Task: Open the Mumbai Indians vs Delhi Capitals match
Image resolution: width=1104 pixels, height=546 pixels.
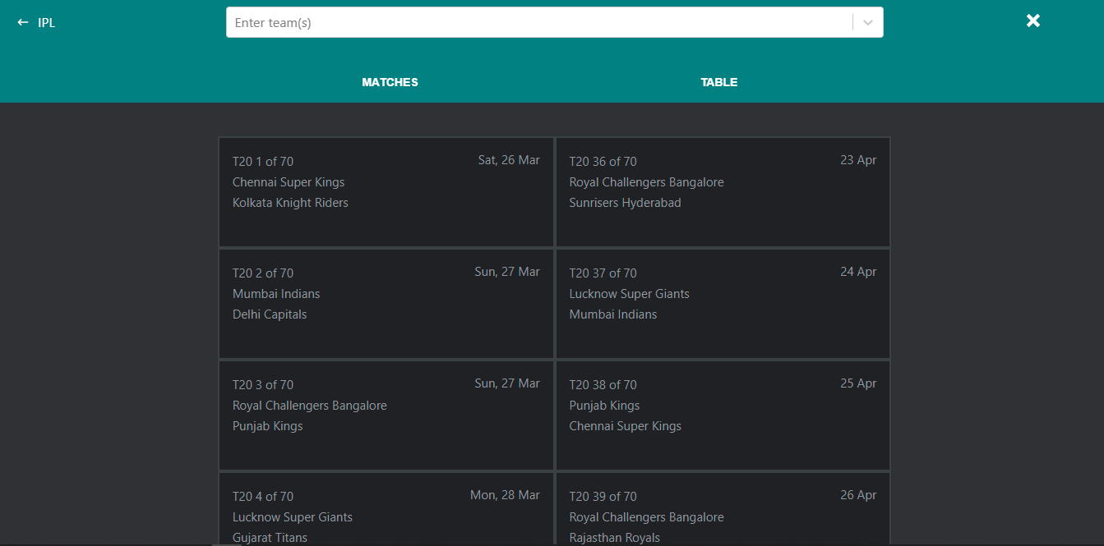Action: pyautogui.click(x=386, y=304)
